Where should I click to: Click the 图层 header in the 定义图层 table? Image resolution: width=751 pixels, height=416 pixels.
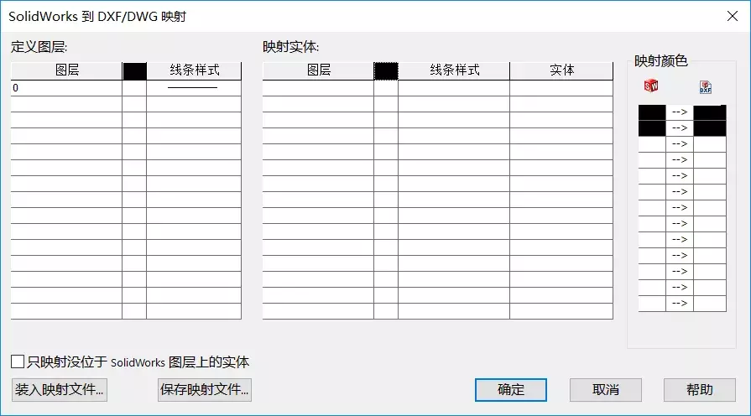pyautogui.click(x=66, y=70)
